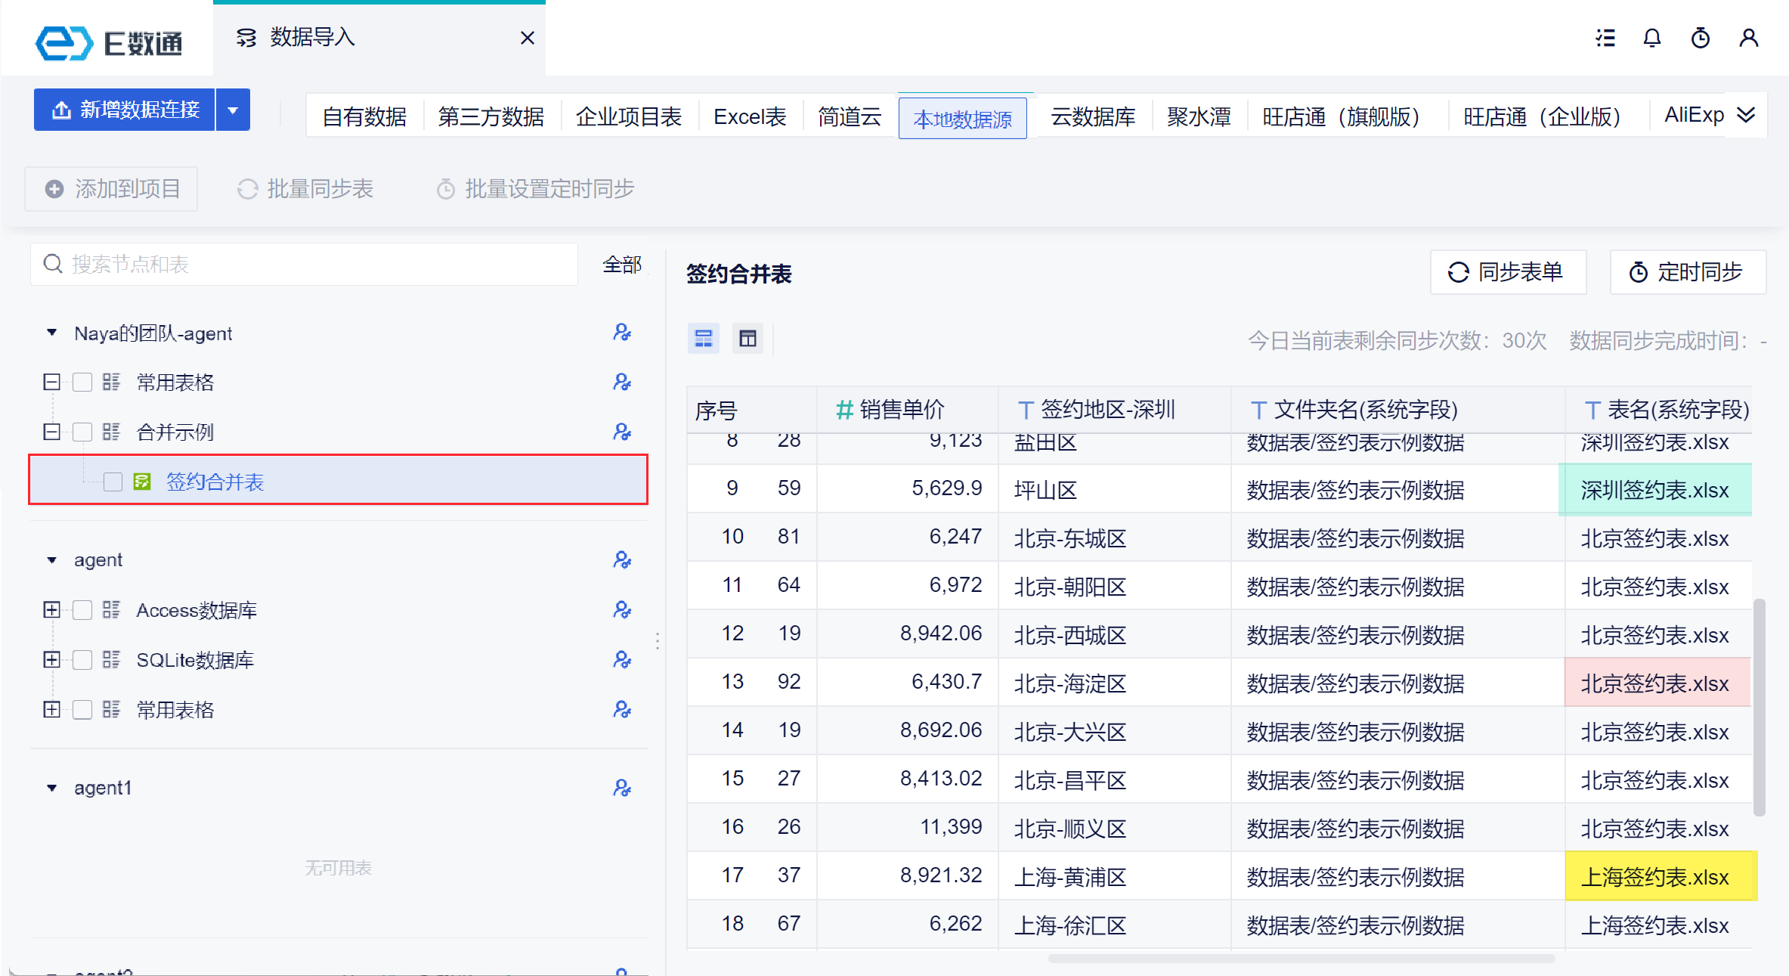Image resolution: width=1789 pixels, height=976 pixels.
Task: Tick the 合并示例 folder checkbox
Action: click(x=82, y=432)
